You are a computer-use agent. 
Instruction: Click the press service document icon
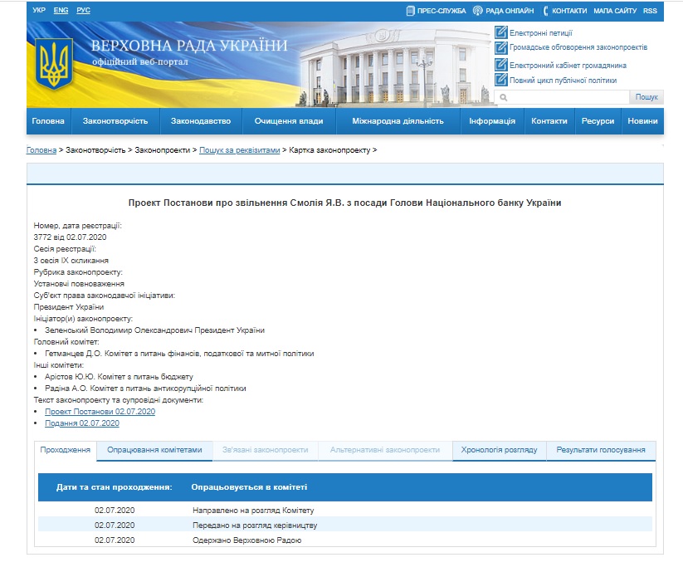click(x=410, y=11)
